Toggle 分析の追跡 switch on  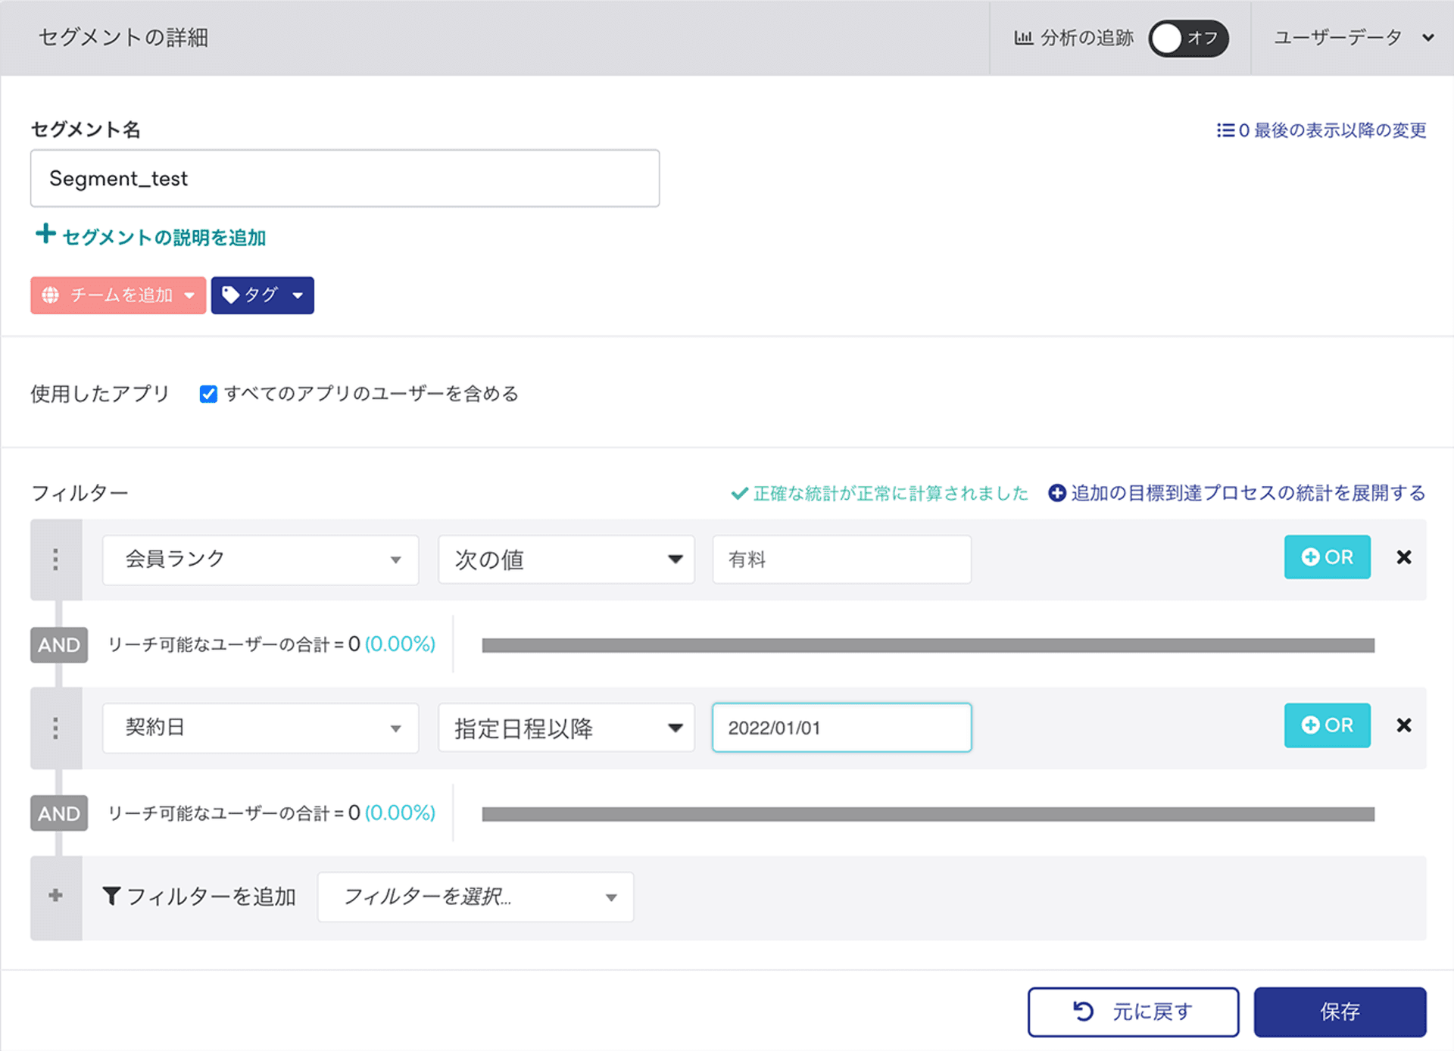tap(1187, 38)
